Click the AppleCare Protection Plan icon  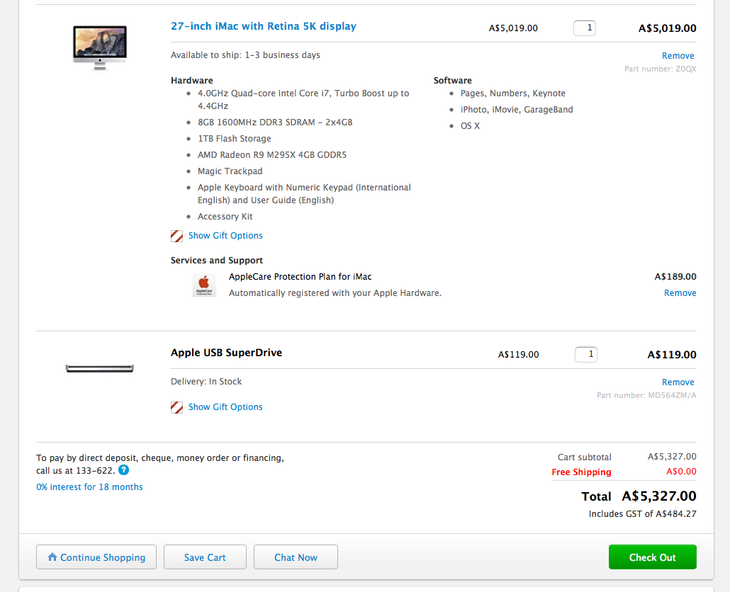coord(204,285)
